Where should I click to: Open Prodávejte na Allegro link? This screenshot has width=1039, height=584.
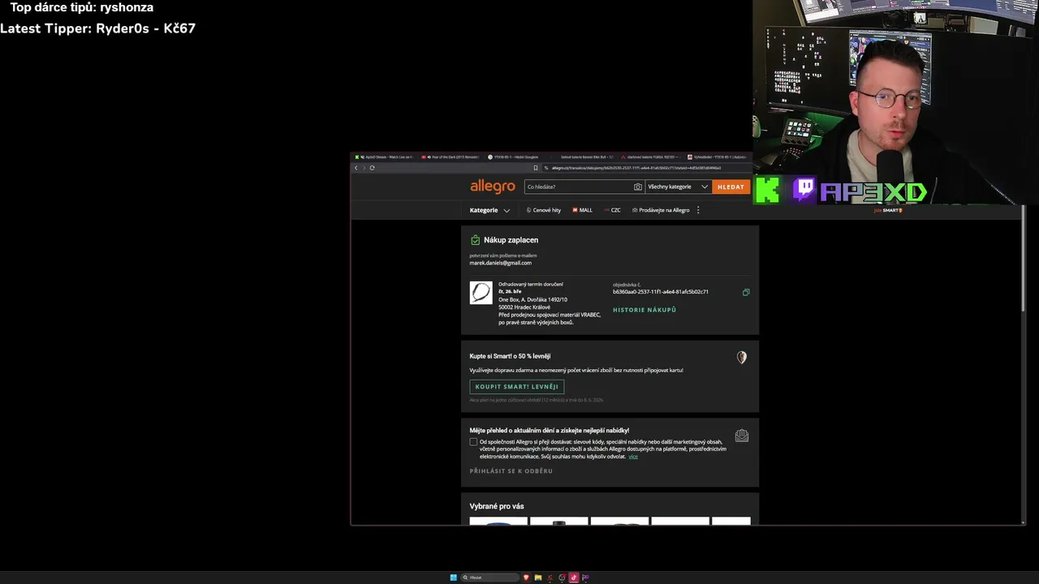point(661,210)
